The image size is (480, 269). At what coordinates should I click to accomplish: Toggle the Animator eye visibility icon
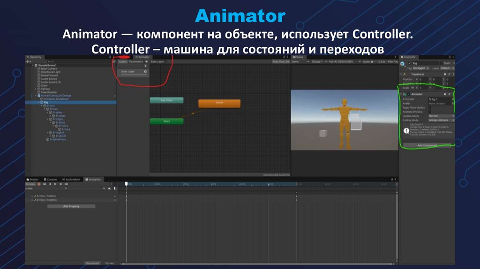tap(146, 61)
